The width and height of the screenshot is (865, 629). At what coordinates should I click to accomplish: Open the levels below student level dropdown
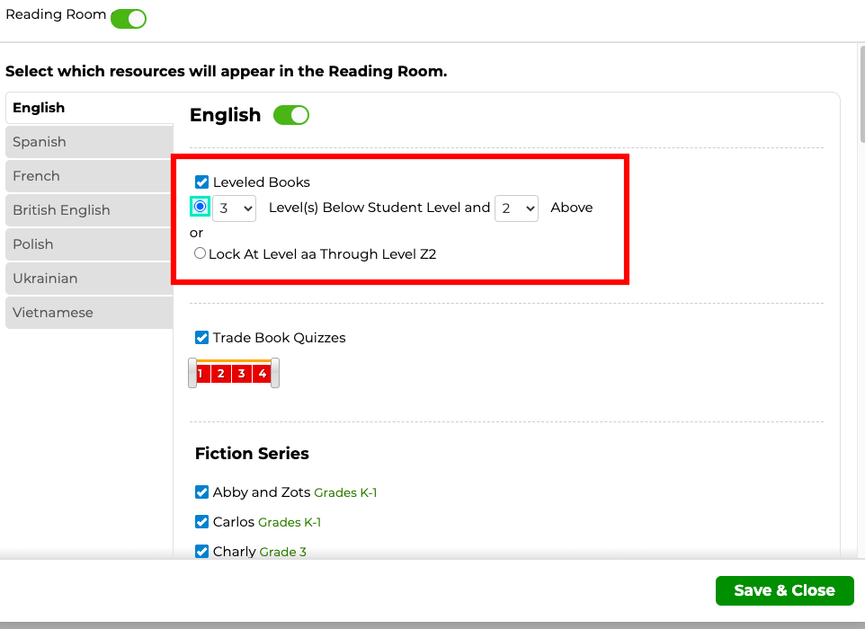tap(234, 208)
